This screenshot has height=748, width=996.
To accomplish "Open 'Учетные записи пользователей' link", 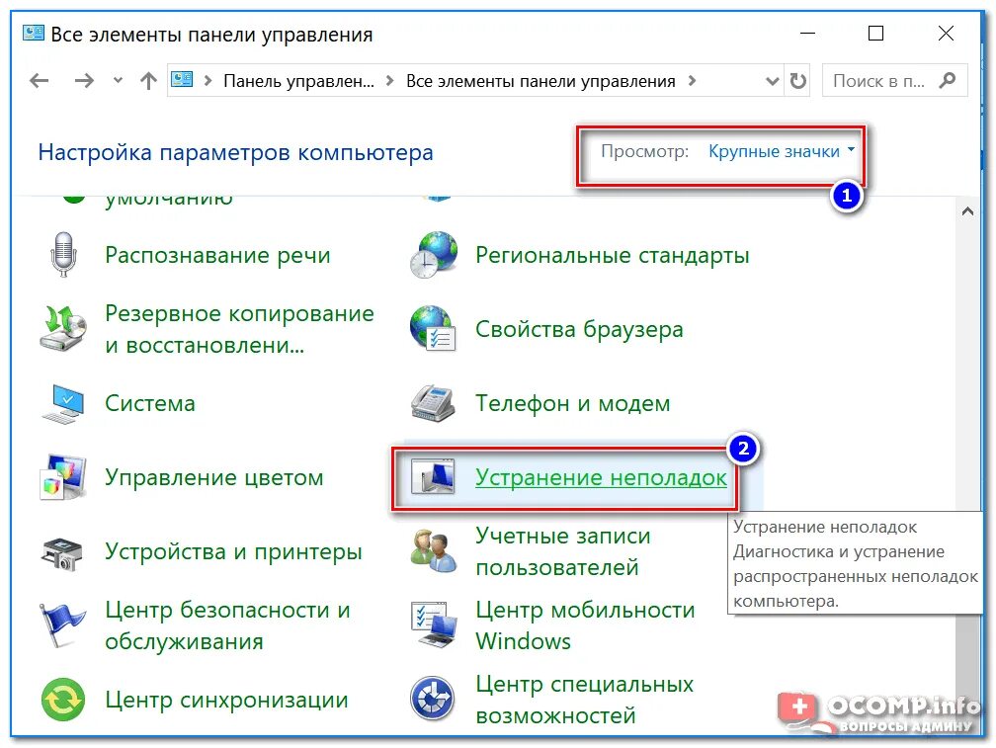I will click(x=563, y=551).
